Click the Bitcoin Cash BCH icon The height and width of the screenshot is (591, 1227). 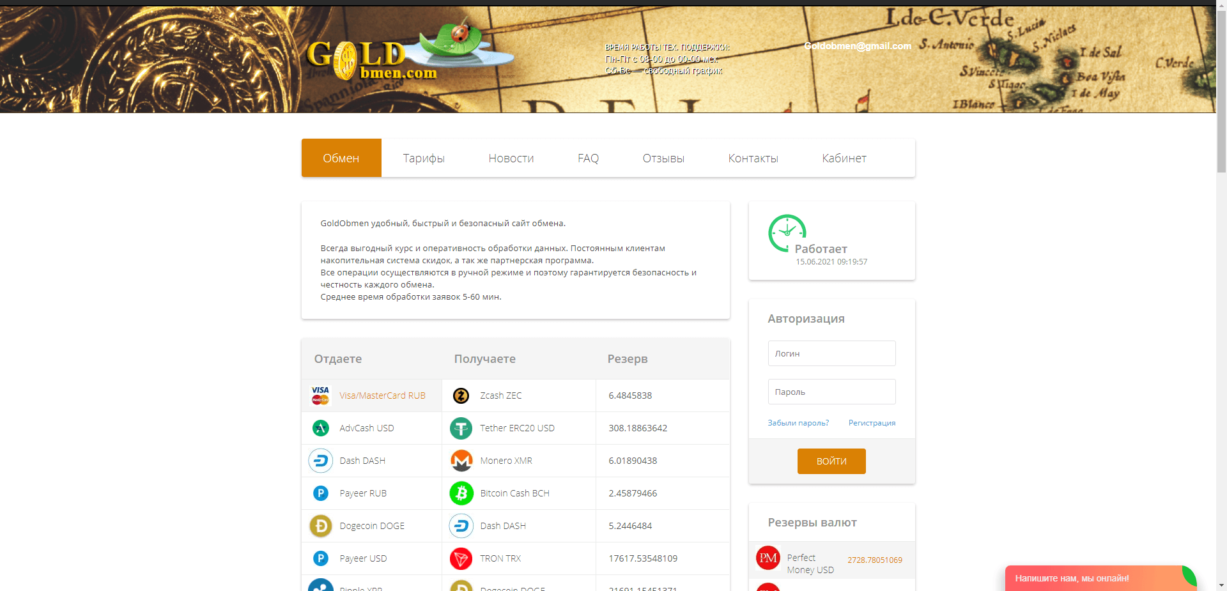(461, 493)
